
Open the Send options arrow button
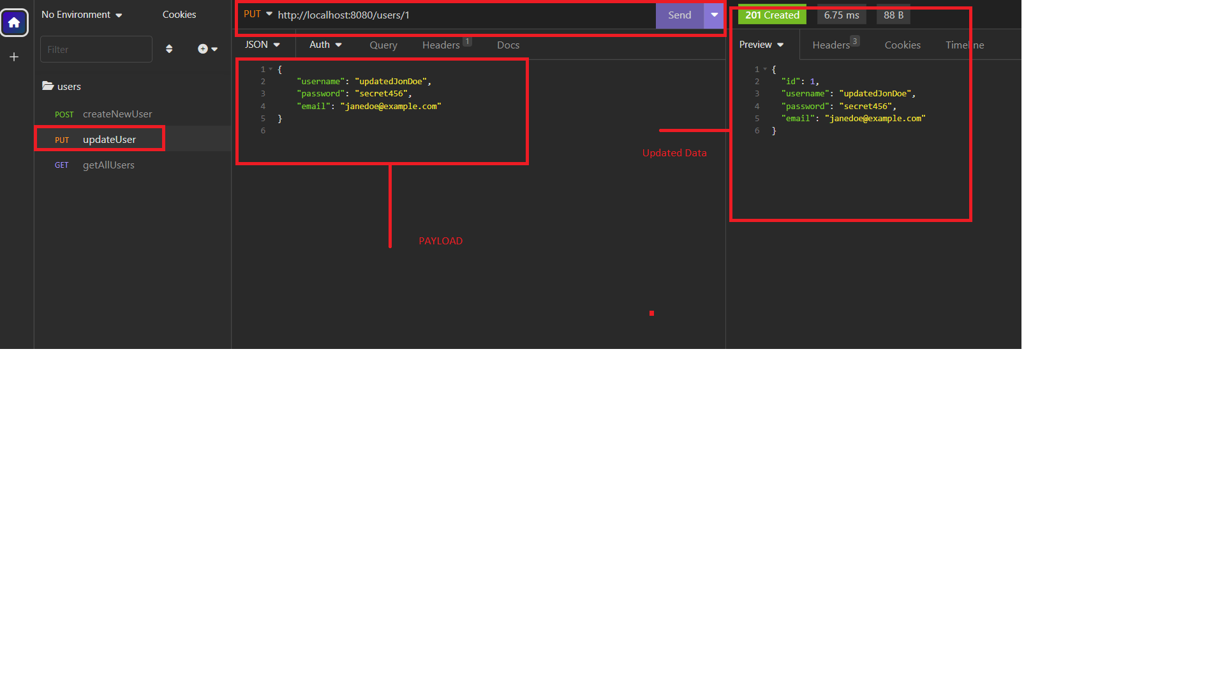coord(714,15)
